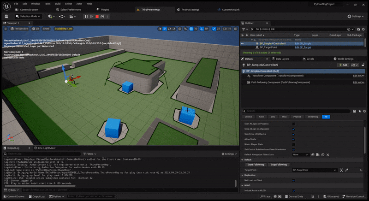Toggle the Details panel lock icon
369x201 pixels.
pyautogui.click(x=363, y=65)
